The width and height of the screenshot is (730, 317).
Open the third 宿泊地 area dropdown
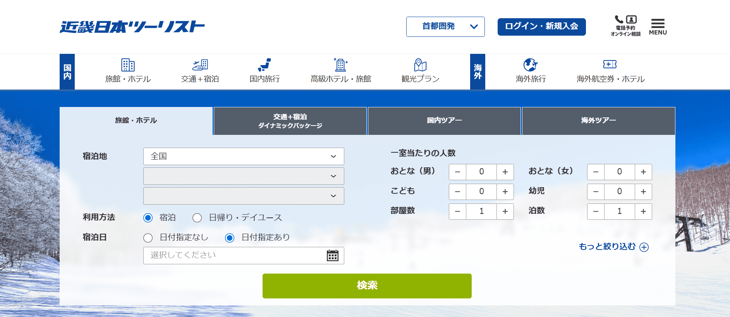(244, 196)
